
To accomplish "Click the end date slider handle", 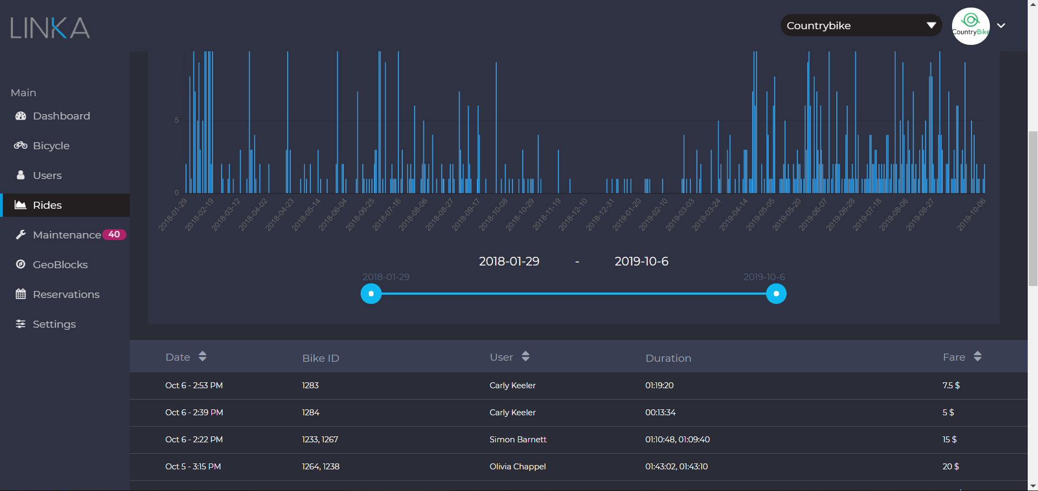I will 776,294.
